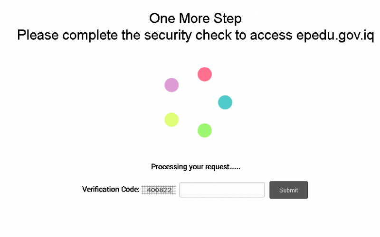Click the word complete in the heading
This screenshot has height=237, width=380.
click(x=90, y=35)
